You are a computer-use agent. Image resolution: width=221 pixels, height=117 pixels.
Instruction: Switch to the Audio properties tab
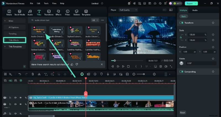point(195,10)
